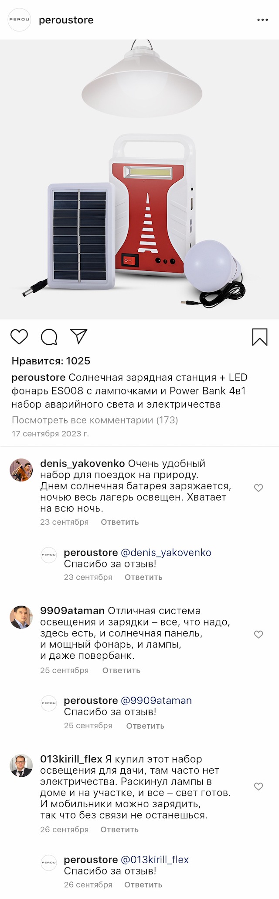Like 9909ataman's comment

[x=259, y=634]
